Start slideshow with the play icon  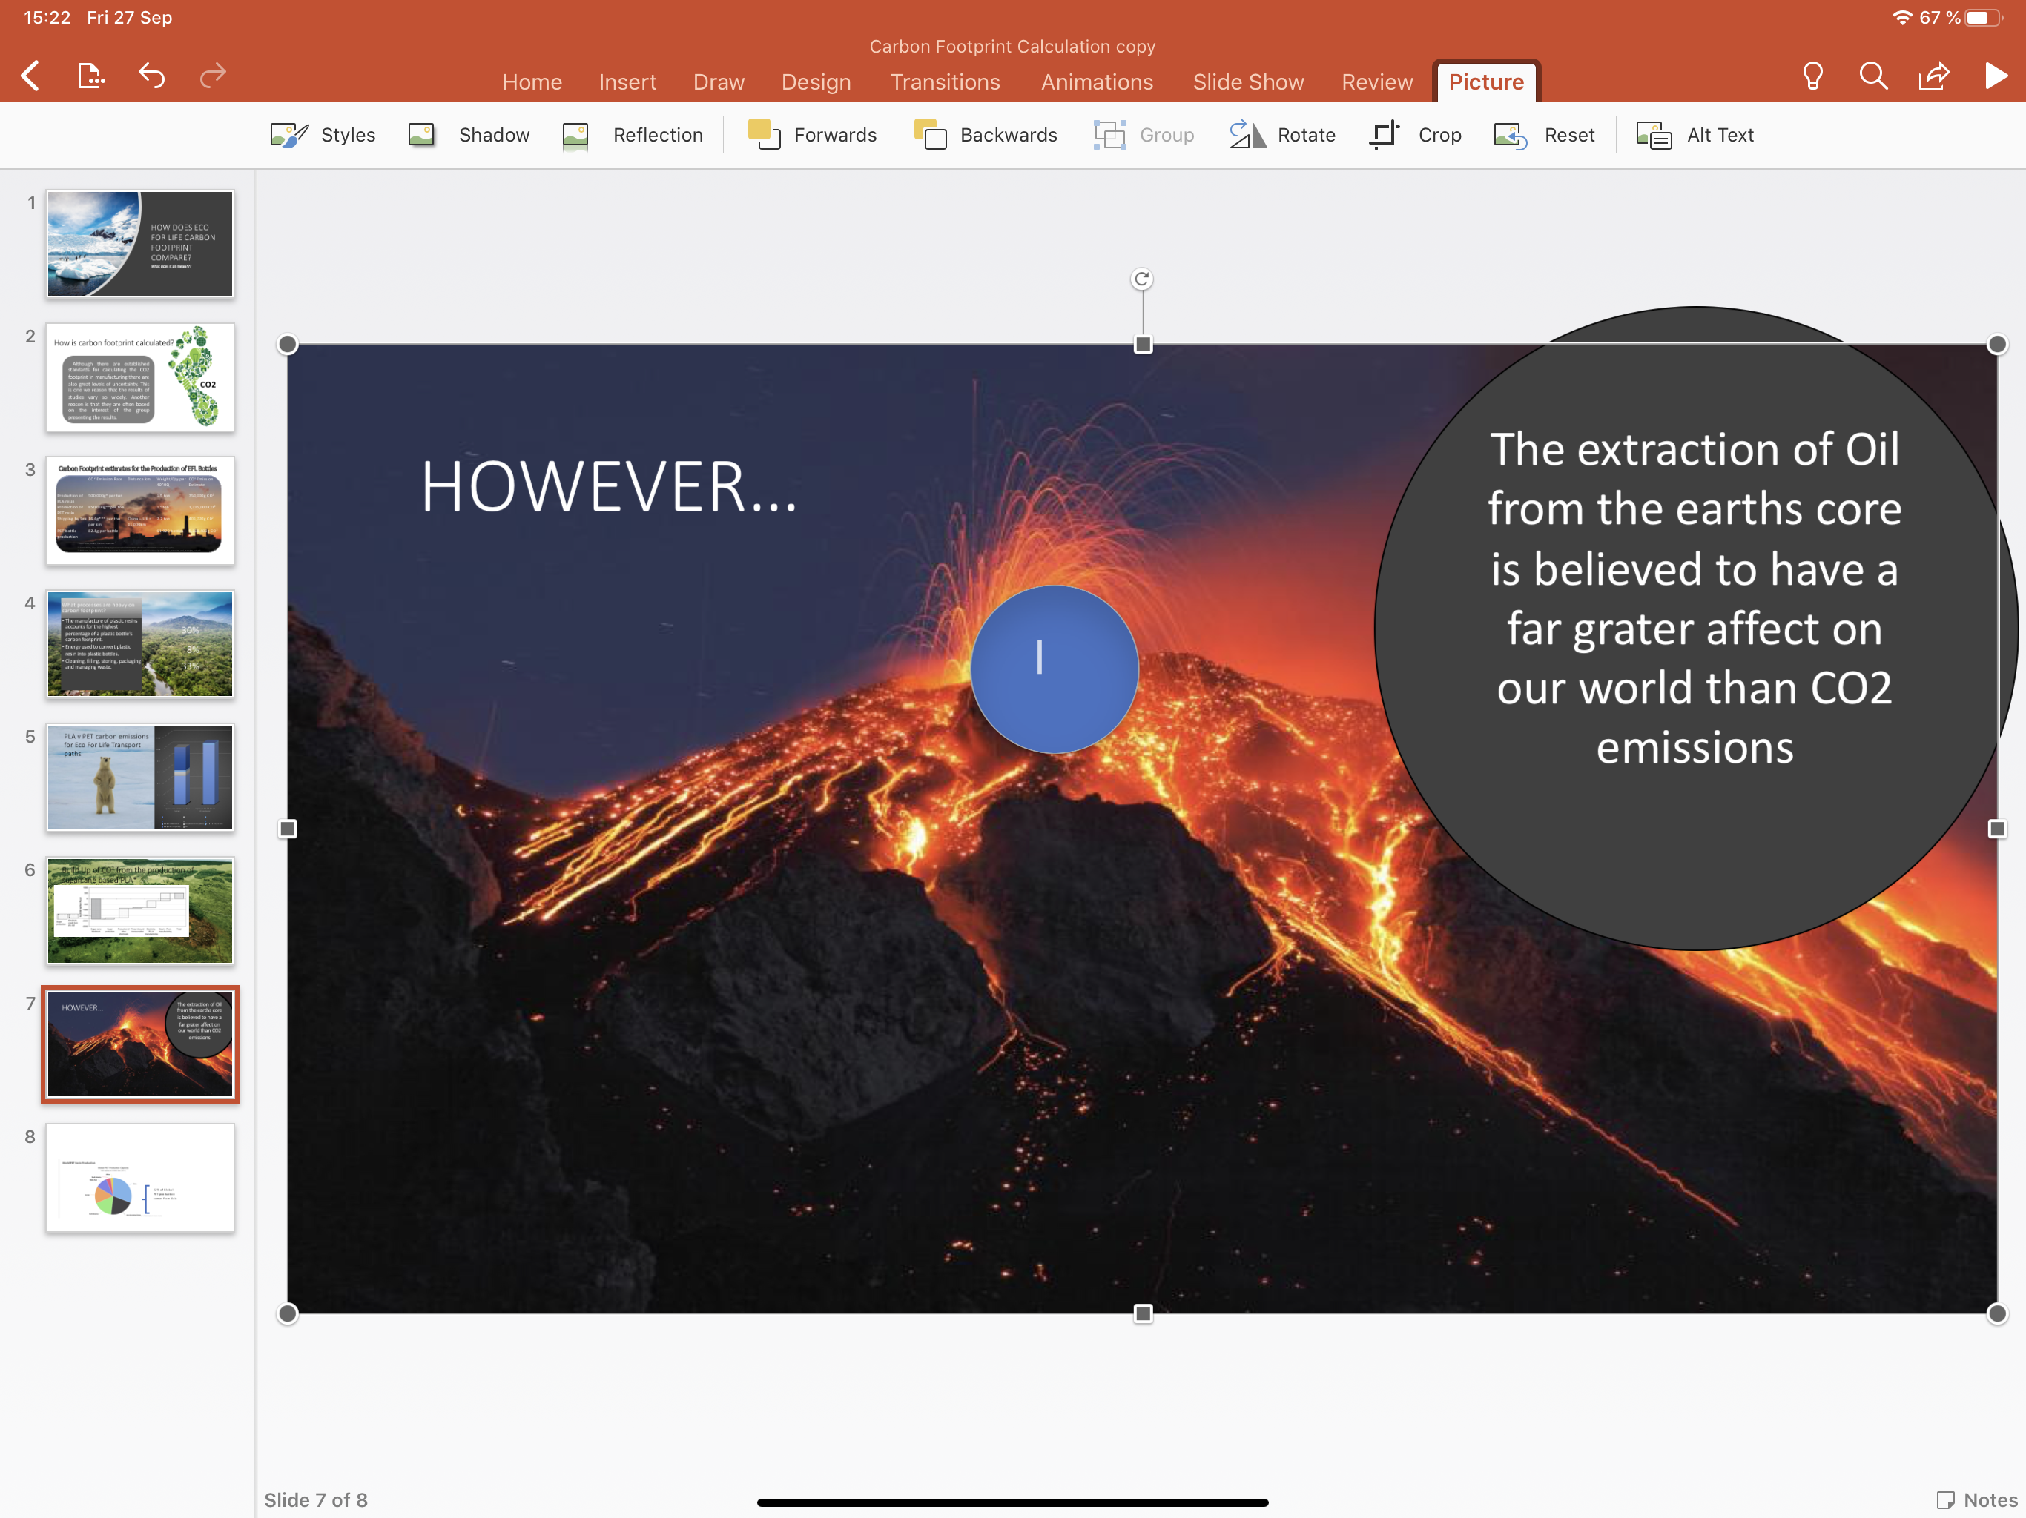pyautogui.click(x=1995, y=76)
